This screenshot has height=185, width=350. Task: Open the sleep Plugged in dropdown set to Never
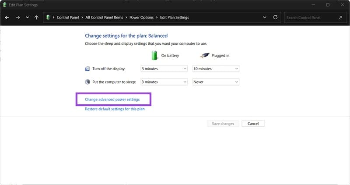pyautogui.click(x=216, y=82)
